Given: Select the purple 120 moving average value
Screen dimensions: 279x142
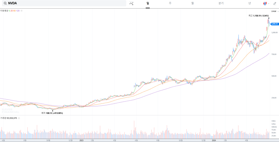Looking at the screenshot, I should [18, 11].
